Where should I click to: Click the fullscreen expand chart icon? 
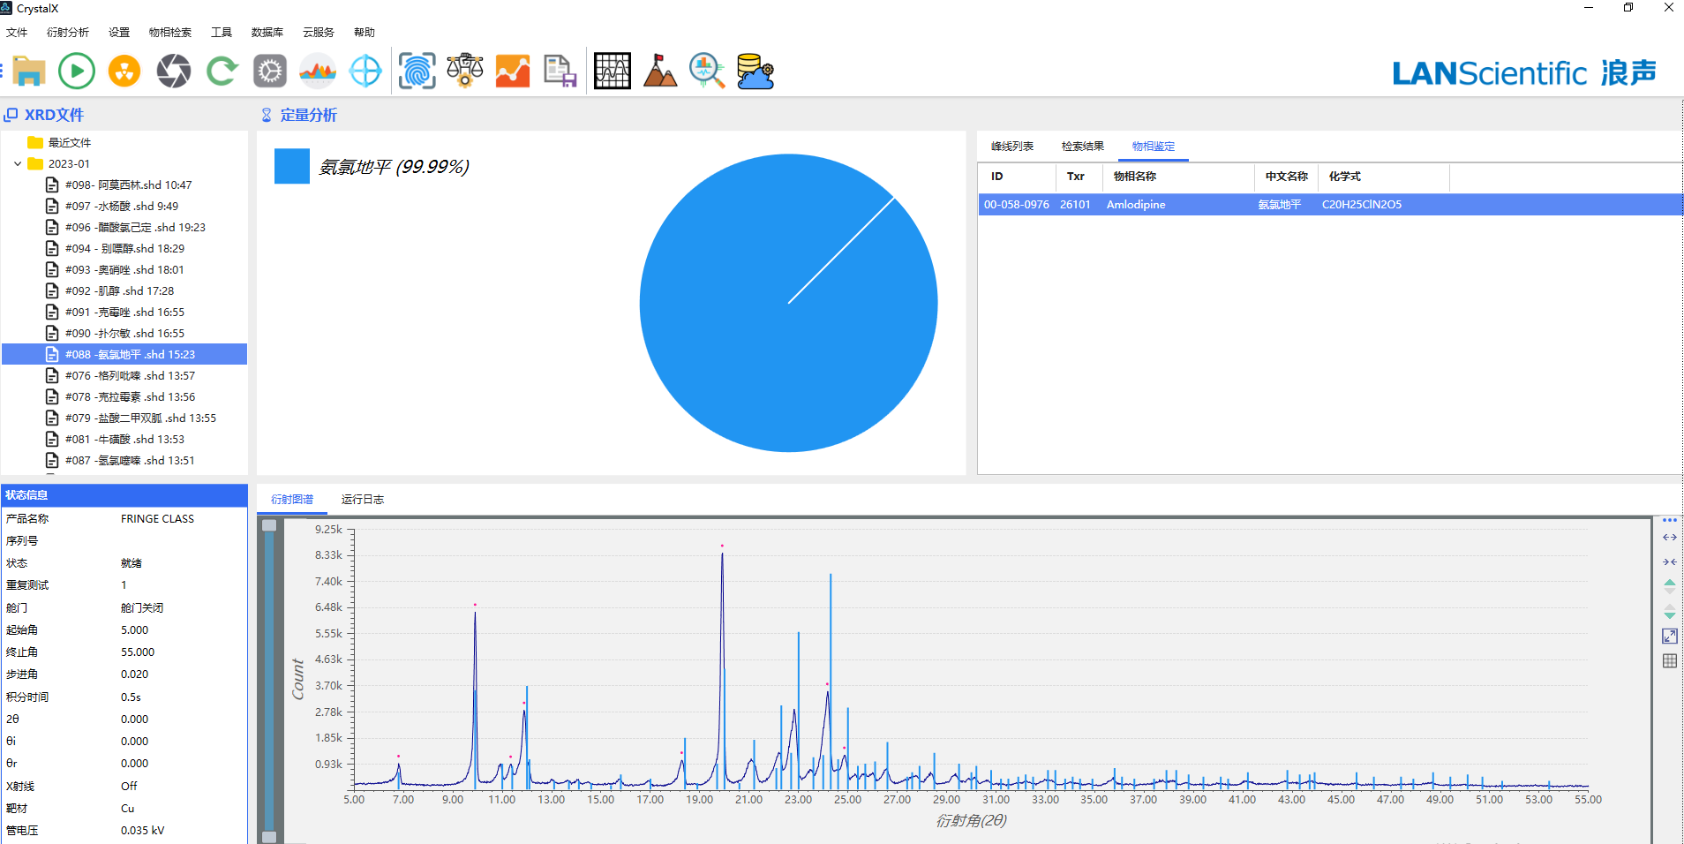pos(1669,636)
